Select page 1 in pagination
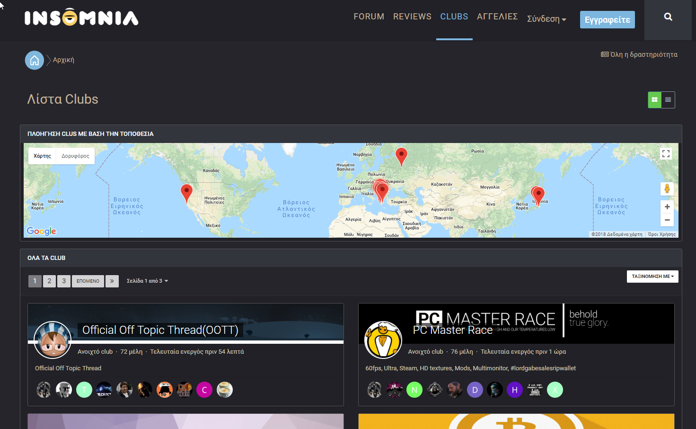696x429 pixels. [35, 281]
